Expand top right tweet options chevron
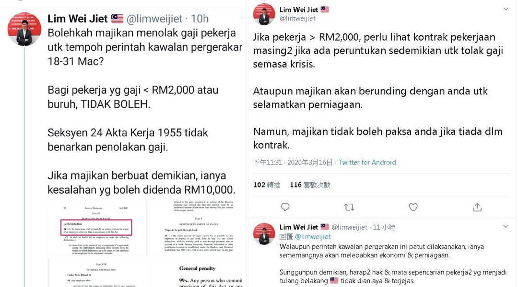518x287 pixels. click(x=506, y=9)
